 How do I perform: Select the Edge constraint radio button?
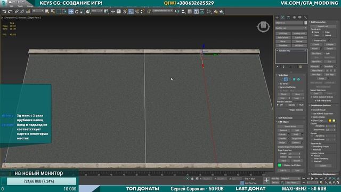(323, 32)
